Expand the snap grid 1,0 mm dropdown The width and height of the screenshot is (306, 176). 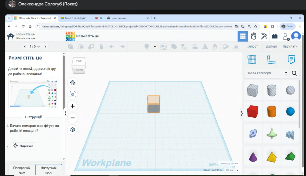232,170
